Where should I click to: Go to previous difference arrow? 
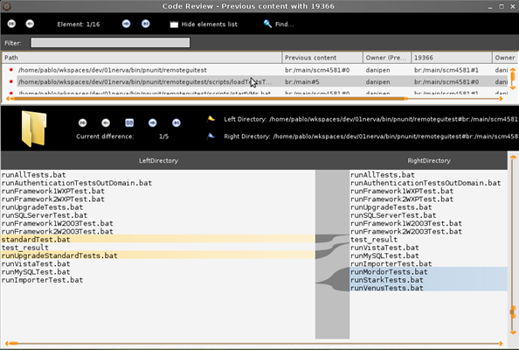click(106, 123)
